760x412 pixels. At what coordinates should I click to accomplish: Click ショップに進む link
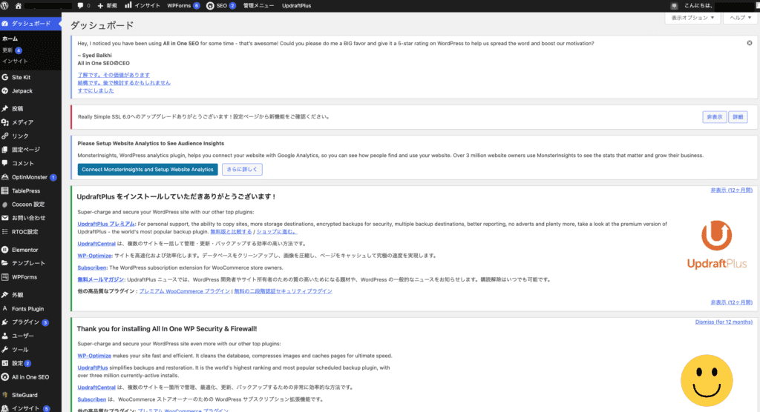(x=276, y=232)
